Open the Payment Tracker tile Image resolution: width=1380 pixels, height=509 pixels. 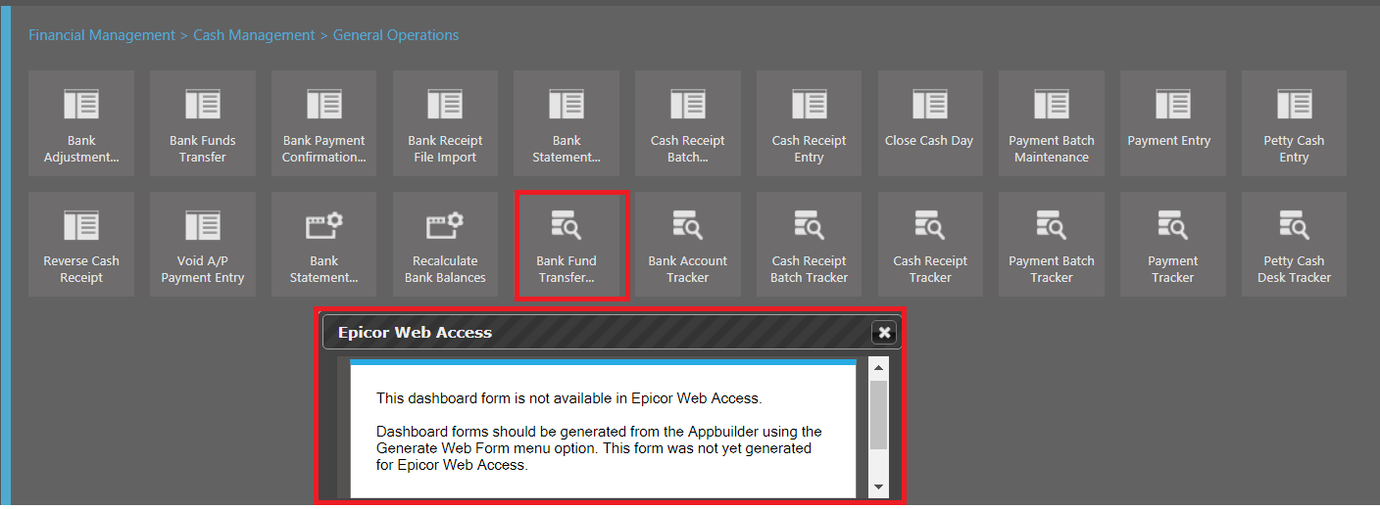[1173, 245]
